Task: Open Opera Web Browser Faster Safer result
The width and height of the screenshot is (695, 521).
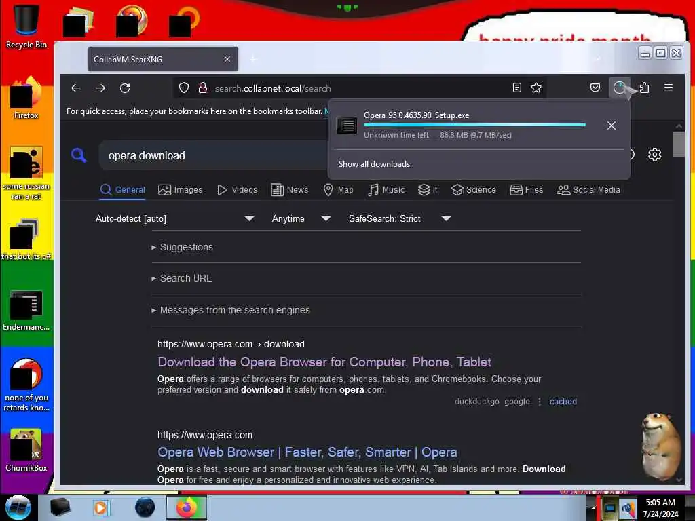Action: pyautogui.click(x=307, y=452)
